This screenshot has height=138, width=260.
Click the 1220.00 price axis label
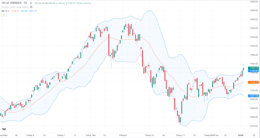pyautogui.click(x=254, y=37)
